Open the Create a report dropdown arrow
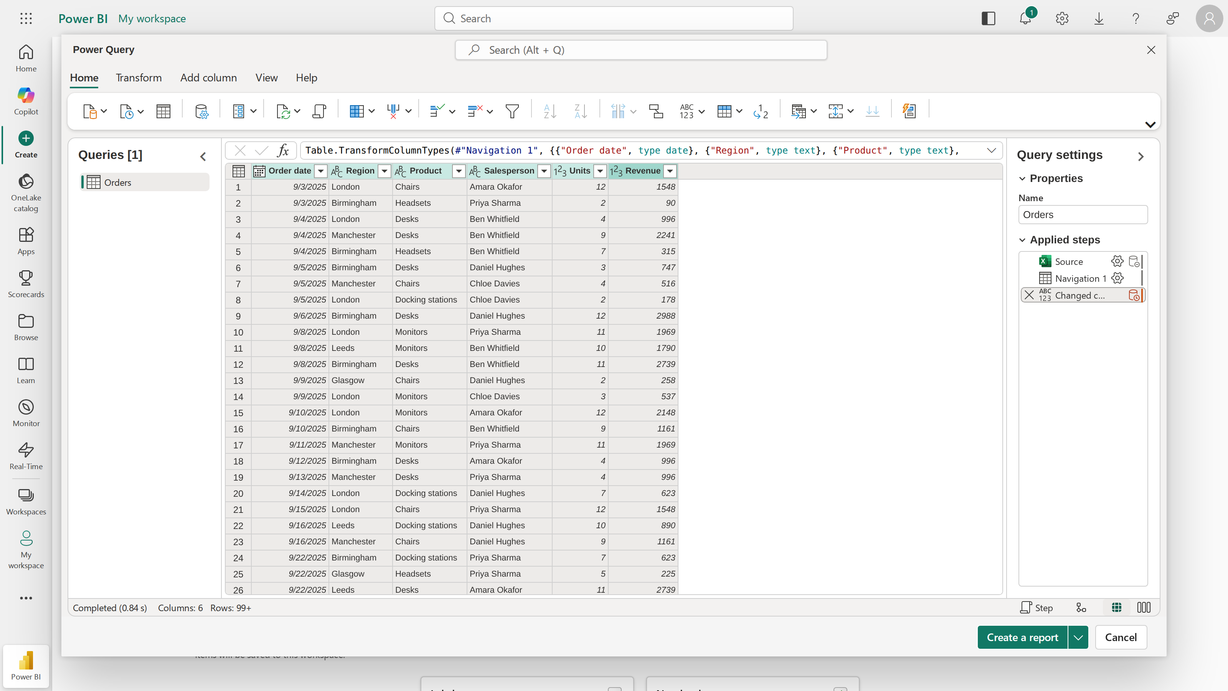Viewport: 1228px width, 691px height. coord(1078,638)
